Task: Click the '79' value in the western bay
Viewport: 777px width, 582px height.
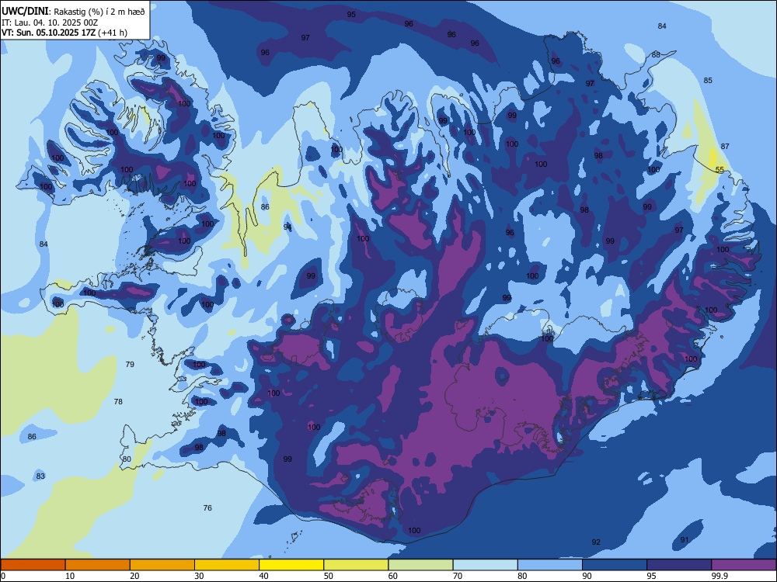Action: (x=130, y=365)
